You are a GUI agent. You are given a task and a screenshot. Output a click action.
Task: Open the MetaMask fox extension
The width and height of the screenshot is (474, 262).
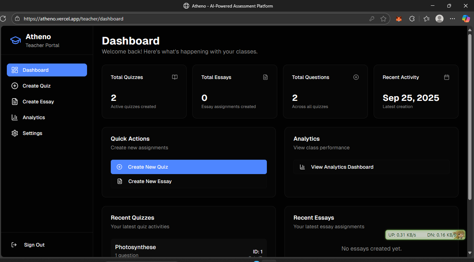click(399, 19)
